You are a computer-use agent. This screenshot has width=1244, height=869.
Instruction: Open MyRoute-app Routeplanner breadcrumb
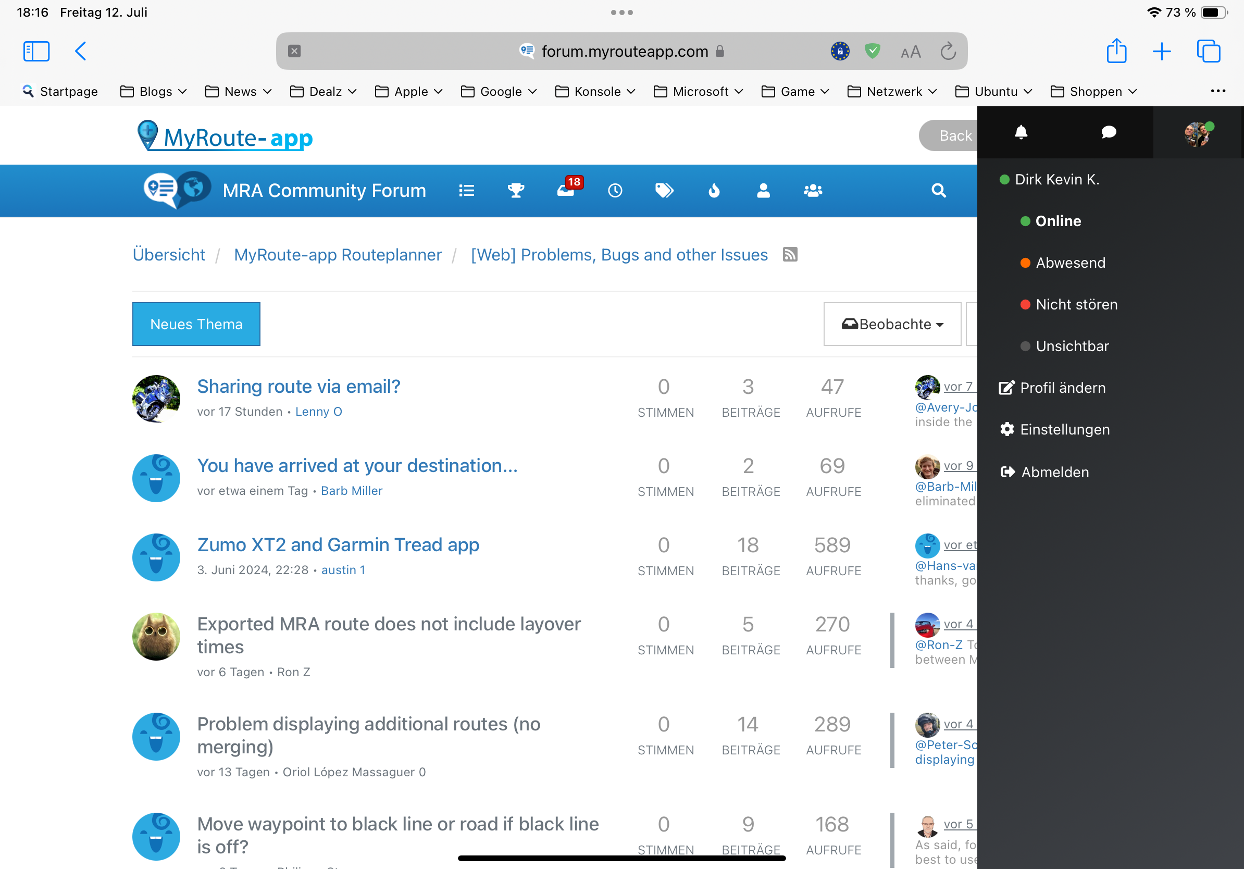(338, 255)
